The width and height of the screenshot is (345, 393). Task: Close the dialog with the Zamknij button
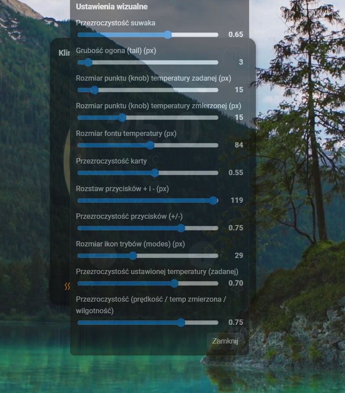point(225,341)
